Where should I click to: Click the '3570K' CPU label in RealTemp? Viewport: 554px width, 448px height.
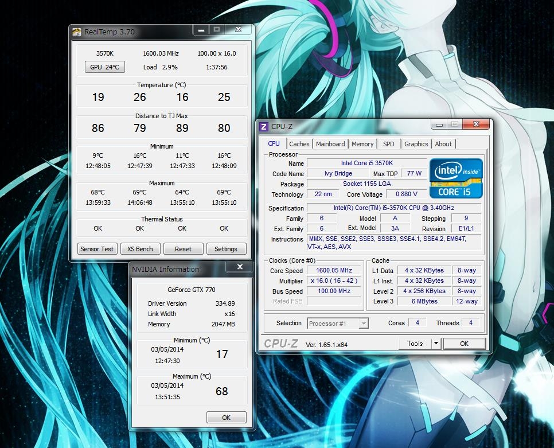105,53
